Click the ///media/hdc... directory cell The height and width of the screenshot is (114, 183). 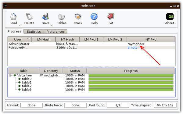tap(51, 75)
